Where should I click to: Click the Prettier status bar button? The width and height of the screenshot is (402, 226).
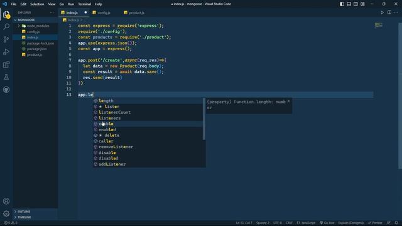(x=376, y=223)
